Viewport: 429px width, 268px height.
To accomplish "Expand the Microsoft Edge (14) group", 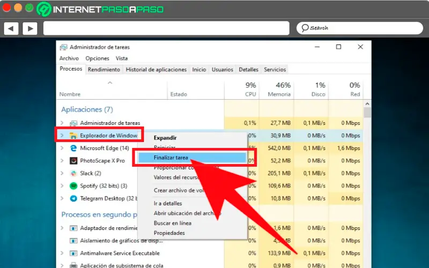I will [62, 148].
